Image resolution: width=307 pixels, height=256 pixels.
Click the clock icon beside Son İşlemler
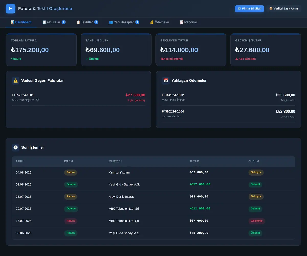point(16,147)
